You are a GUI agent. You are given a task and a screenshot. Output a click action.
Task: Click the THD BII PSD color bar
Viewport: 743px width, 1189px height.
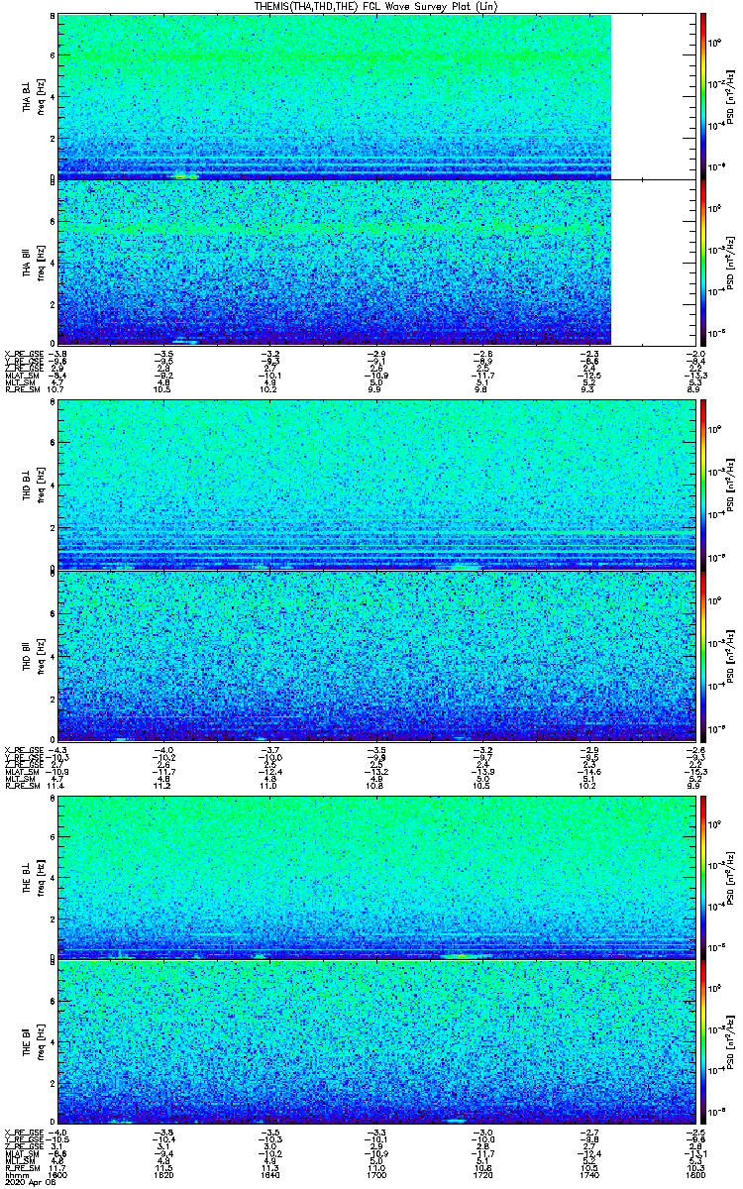click(x=703, y=655)
